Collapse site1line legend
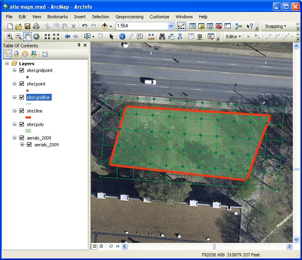Viewport: 302px width, 260px height. click(x=14, y=111)
